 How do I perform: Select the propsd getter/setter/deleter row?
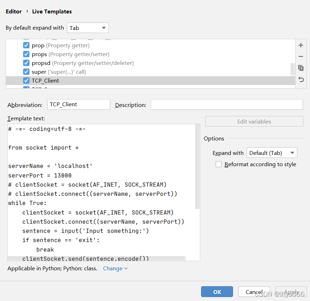point(150,63)
